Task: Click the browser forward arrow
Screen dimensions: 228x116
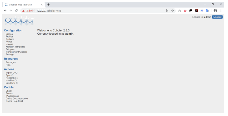Action: [11, 10]
